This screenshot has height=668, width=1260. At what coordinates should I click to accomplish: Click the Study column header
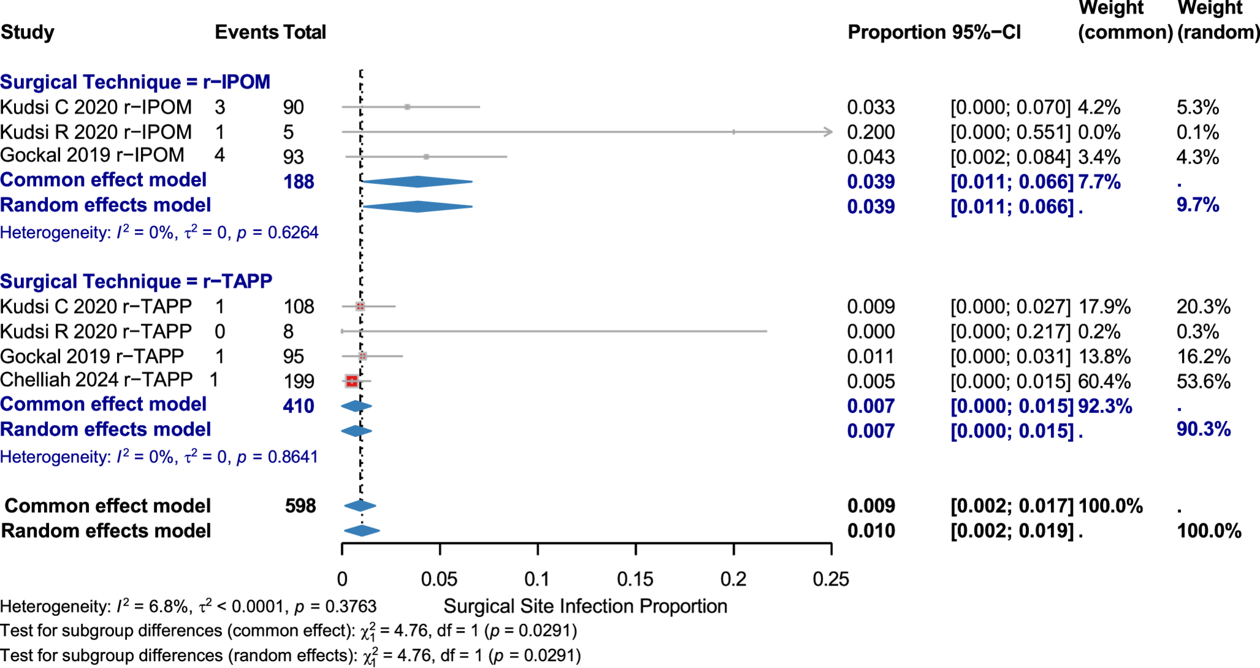(28, 32)
